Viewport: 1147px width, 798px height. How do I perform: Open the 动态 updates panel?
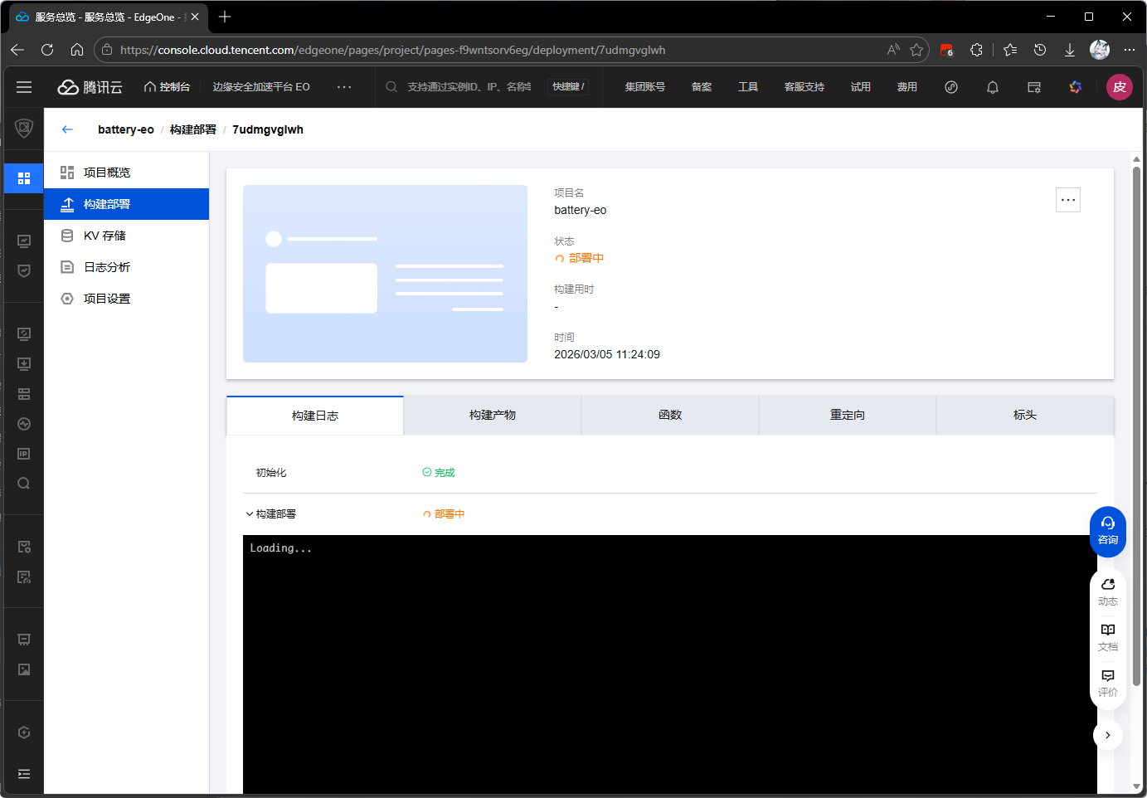pos(1108,592)
